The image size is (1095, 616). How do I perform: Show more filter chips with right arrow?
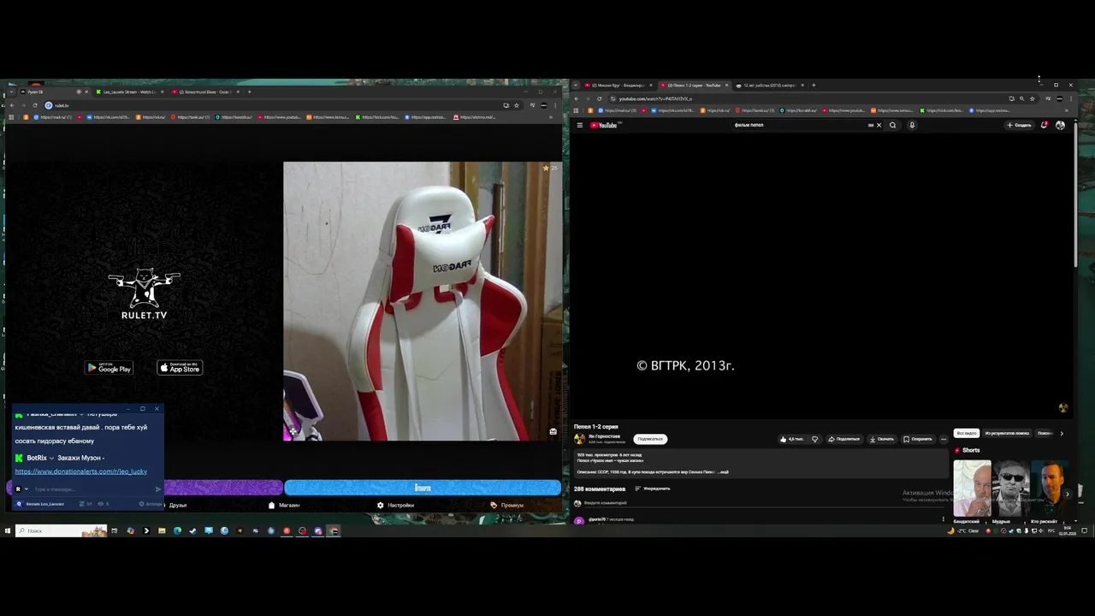(1062, 433)
